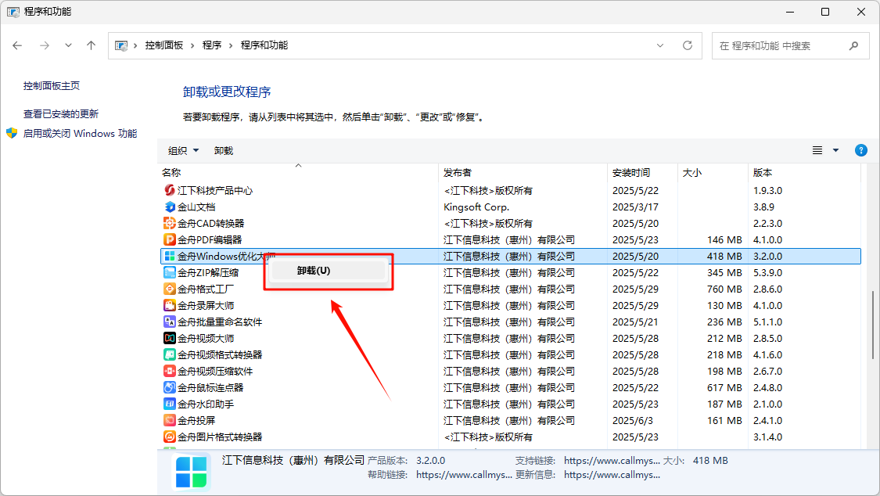Expand the address bar history dropdown
Viewport: 880px width, 496px height.
click(660, 45)
